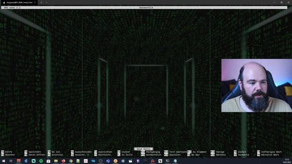292x164 pixels.
Task: Click the 'Rückgängig' shortcut label
Action: (x=153, y=152)
